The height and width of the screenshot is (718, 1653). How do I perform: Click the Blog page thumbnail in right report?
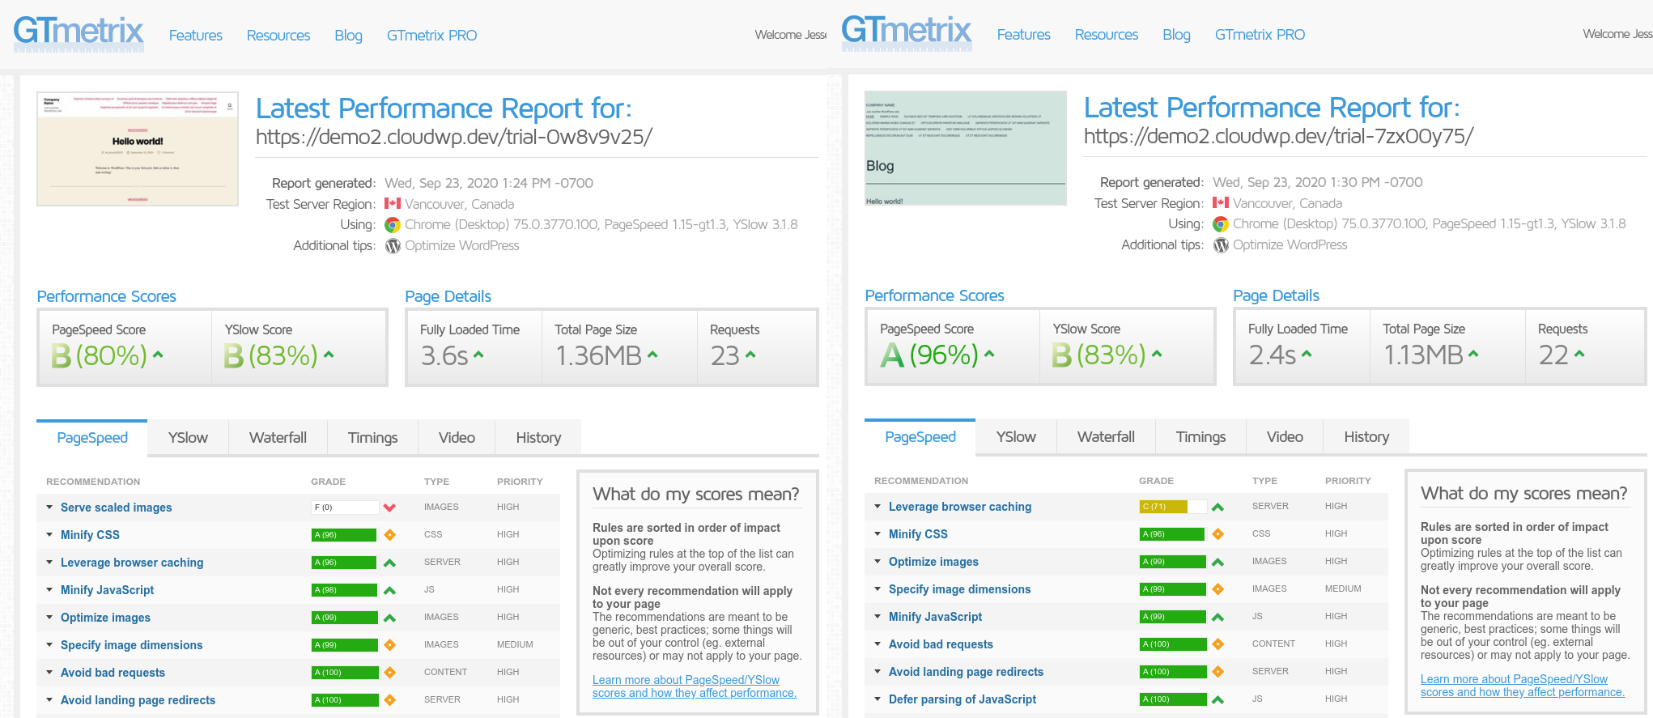point(966,148)
